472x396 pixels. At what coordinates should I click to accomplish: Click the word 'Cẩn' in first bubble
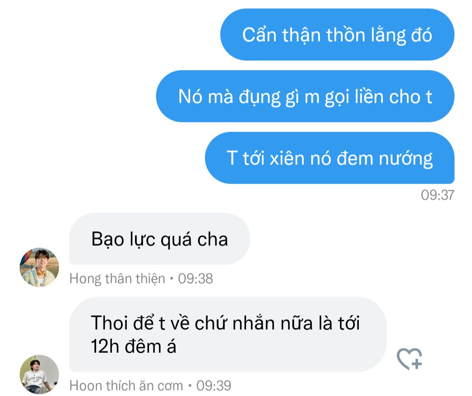[260, 35]
